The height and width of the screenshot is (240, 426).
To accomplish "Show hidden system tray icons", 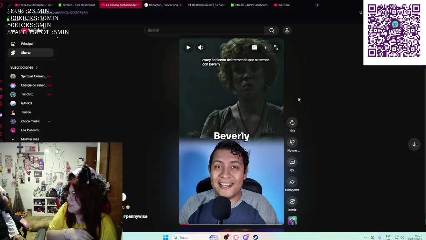I will tap(365, 237).
